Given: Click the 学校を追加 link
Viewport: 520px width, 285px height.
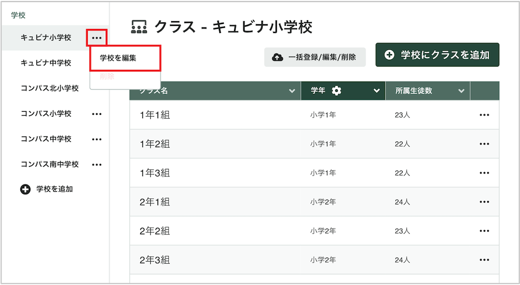Looking at the screenshot, I should [x=54, y=189].
